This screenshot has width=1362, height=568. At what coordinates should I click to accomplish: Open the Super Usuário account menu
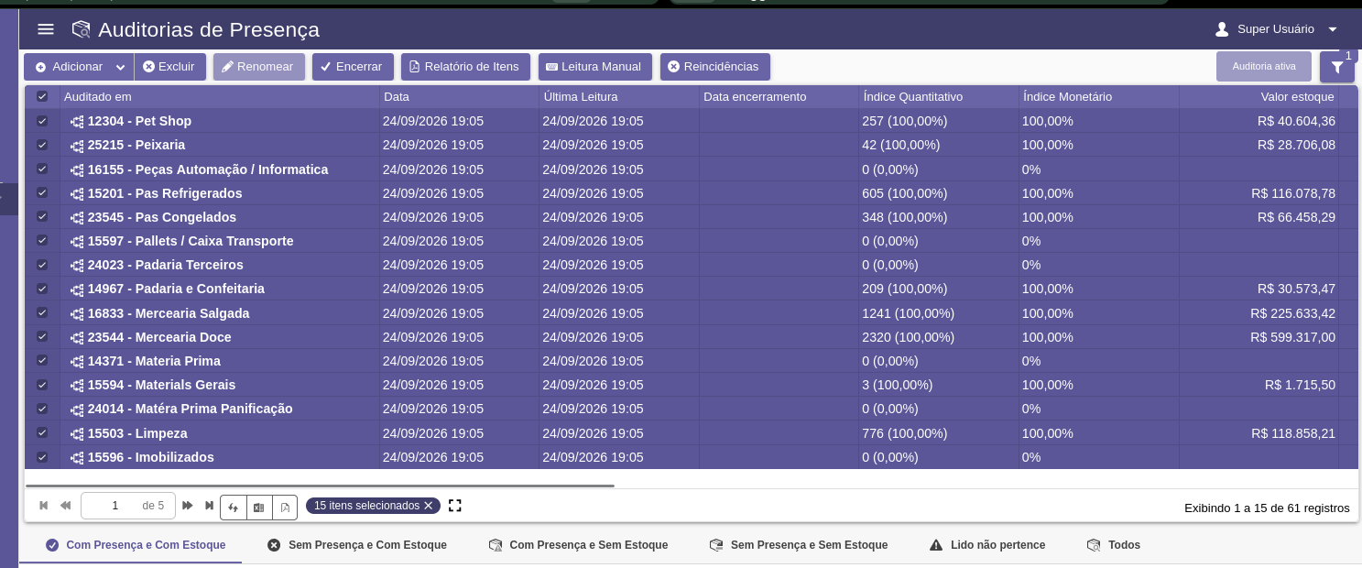[1277, 29]
